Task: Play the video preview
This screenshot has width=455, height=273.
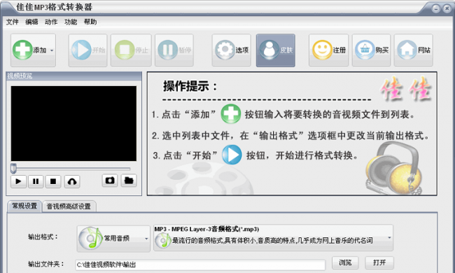Action: tap(18, 181)
